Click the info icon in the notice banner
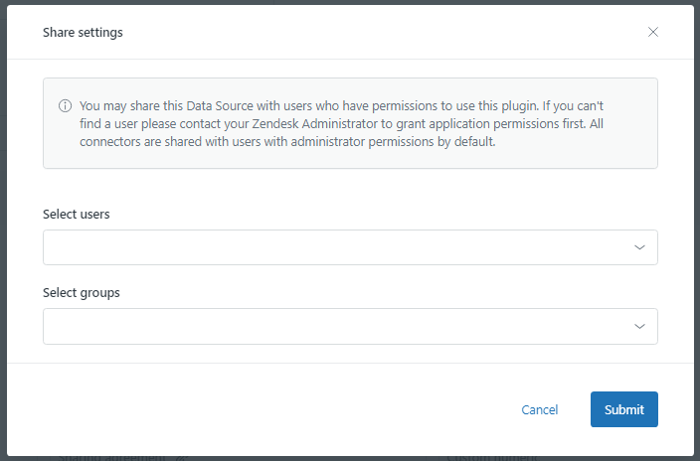Screen dimensions: 700x461 click(x=65, y=105)
